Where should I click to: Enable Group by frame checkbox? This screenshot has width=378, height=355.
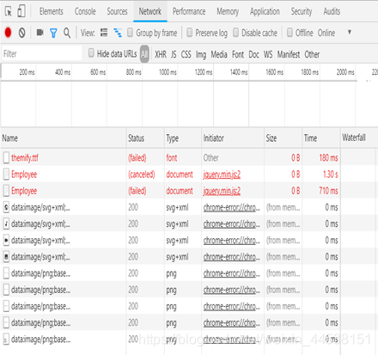pos(130,33)
